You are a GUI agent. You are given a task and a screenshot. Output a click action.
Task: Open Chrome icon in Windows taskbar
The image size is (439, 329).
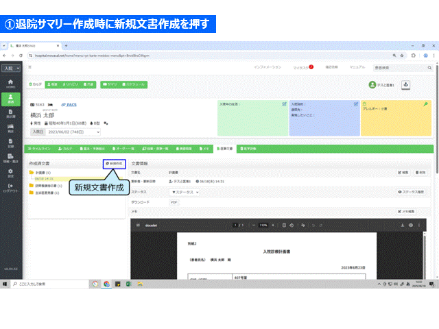coord(107,283)
